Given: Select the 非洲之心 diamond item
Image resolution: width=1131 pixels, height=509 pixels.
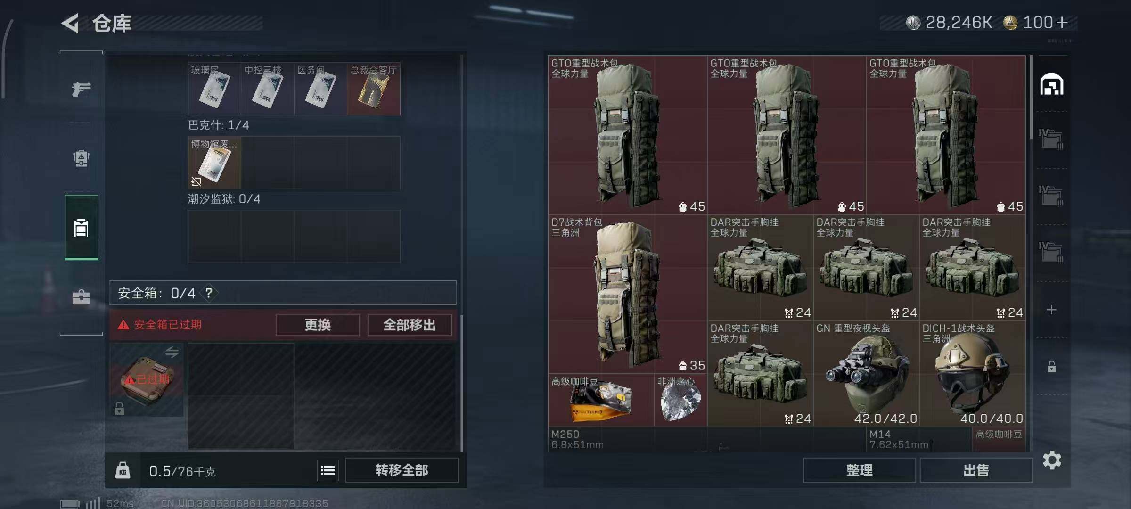Looking at the screenshot, I should (680, 401).
